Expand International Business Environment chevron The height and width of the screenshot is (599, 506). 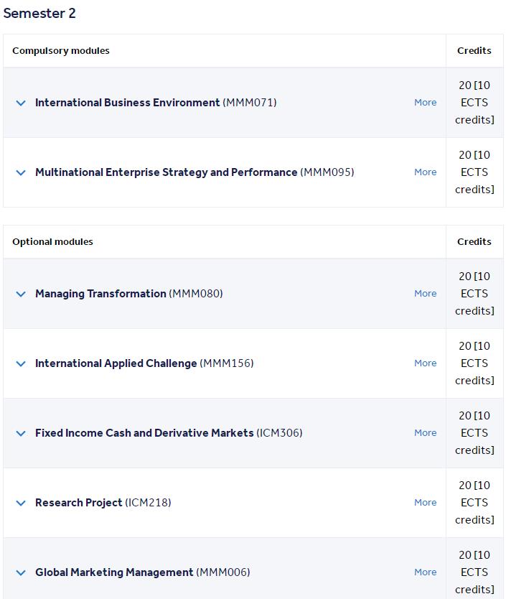[21, 103]
